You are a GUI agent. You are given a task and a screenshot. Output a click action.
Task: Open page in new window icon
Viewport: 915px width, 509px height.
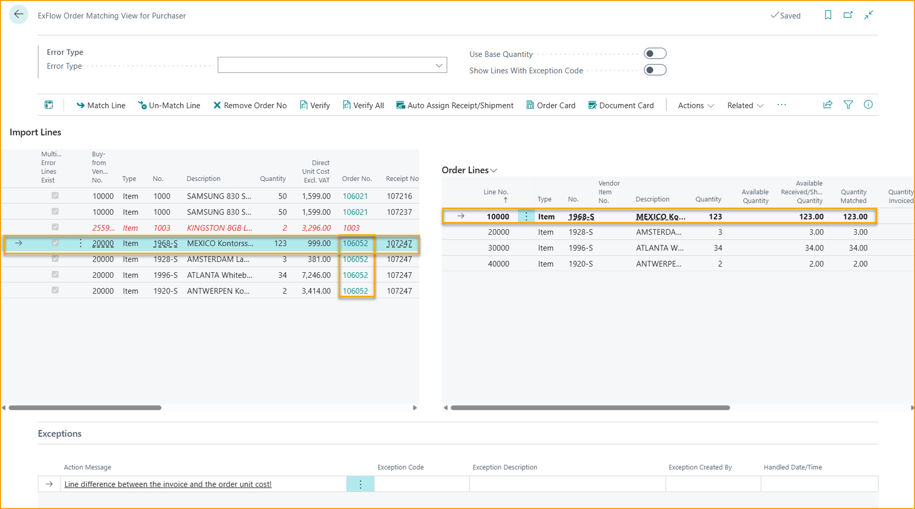tap(848, 15)
